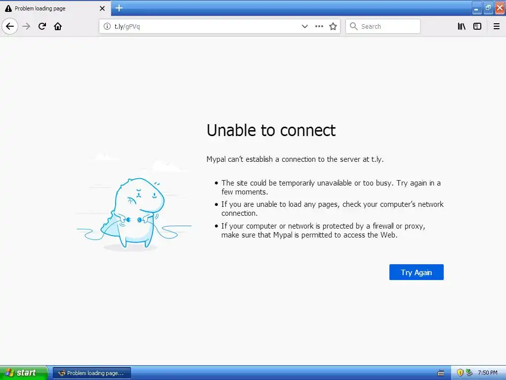This screenshot has width=506, height=380.
Task: Click the Try Again button
Action: click(416, 272)
